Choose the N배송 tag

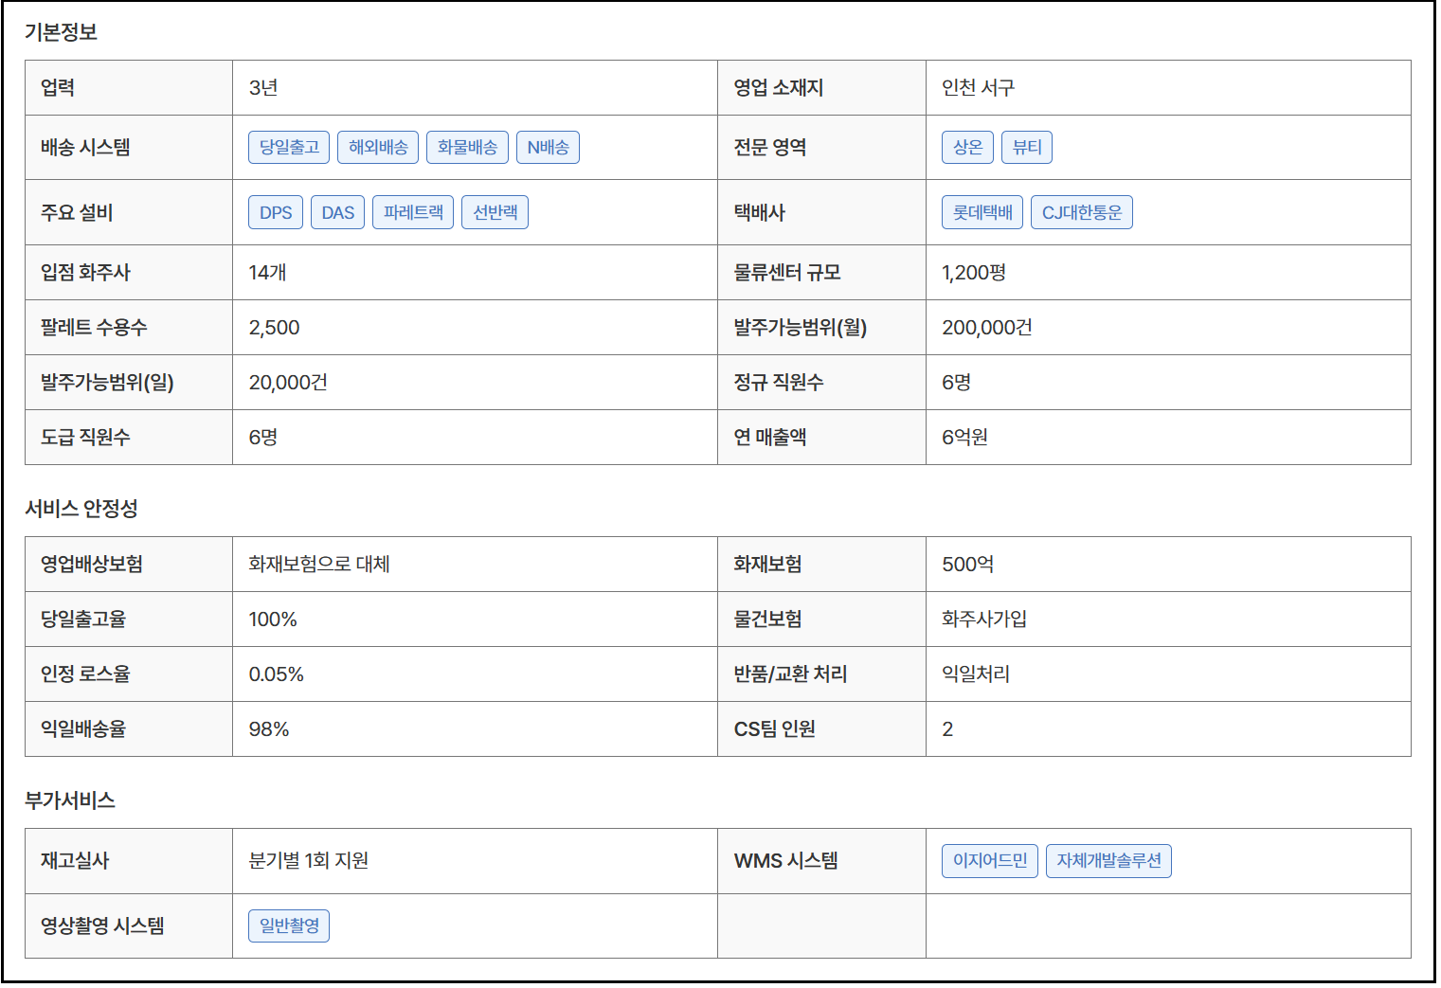[548, 148]
